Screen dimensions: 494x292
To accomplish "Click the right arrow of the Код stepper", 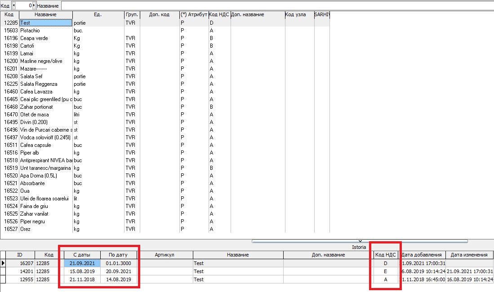I will coord(34,5).
